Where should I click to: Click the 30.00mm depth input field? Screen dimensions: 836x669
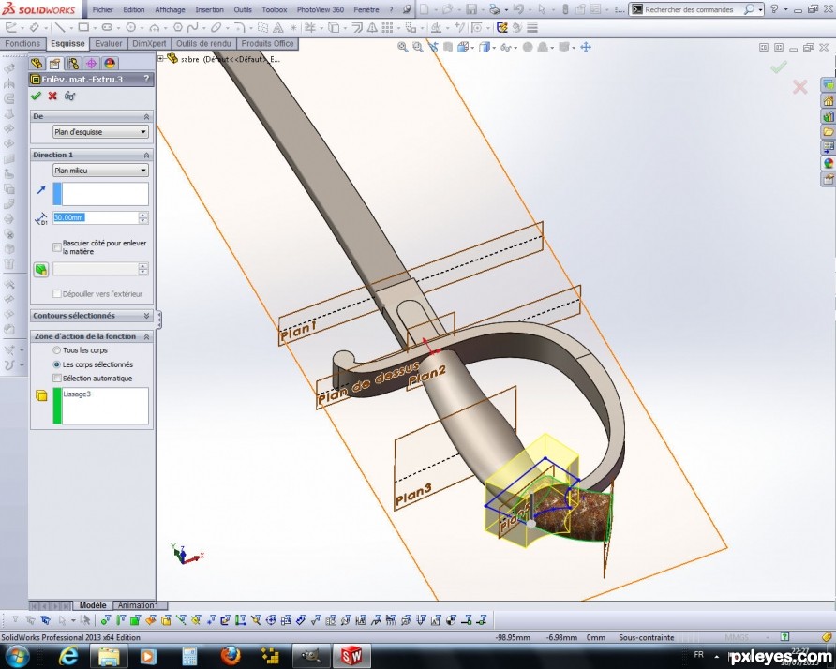pos(96,217)
